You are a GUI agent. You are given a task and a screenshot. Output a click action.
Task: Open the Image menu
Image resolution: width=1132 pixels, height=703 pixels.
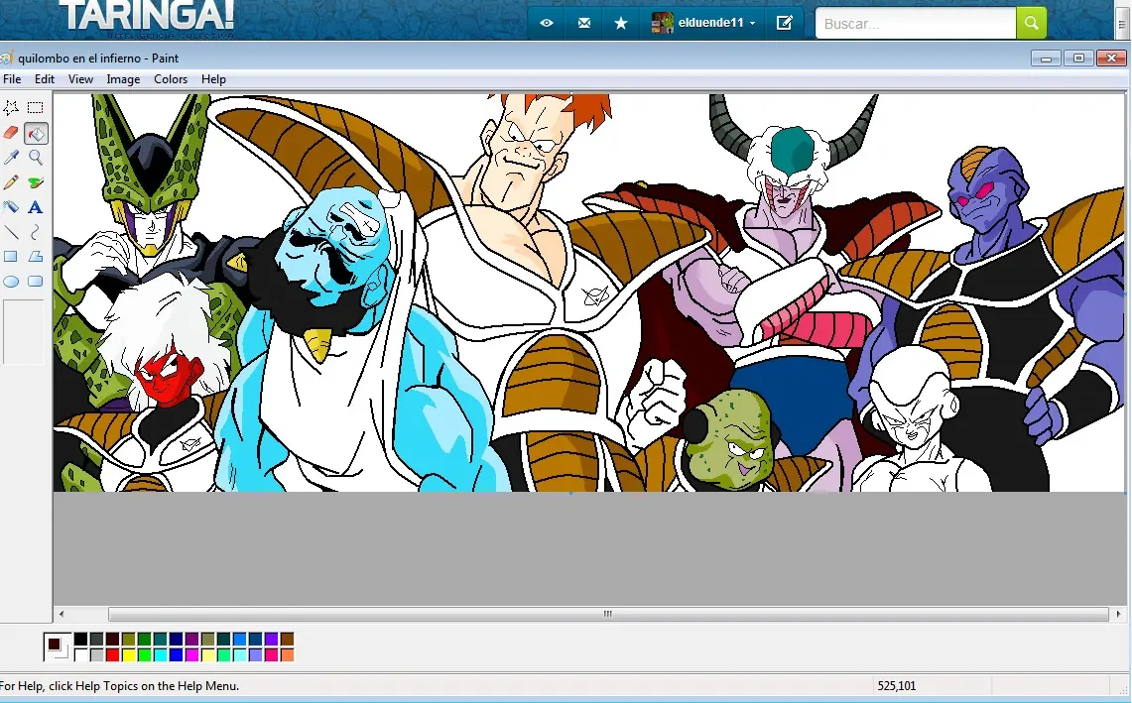123,79
